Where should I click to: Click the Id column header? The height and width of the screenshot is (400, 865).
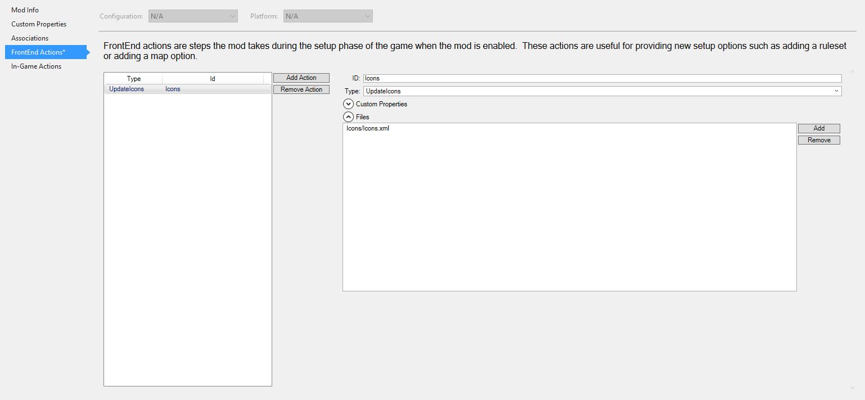pyautogui.click(x=213, y=79)
